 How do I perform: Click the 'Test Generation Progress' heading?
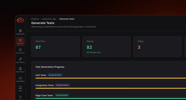pyautogui.click(x=50, y=67)
